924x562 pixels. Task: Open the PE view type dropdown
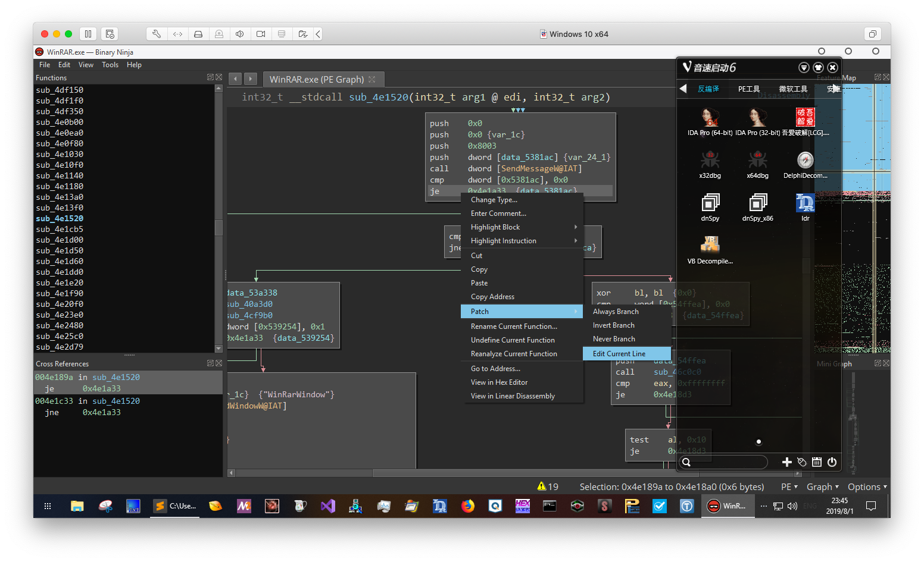click(789, 486)
